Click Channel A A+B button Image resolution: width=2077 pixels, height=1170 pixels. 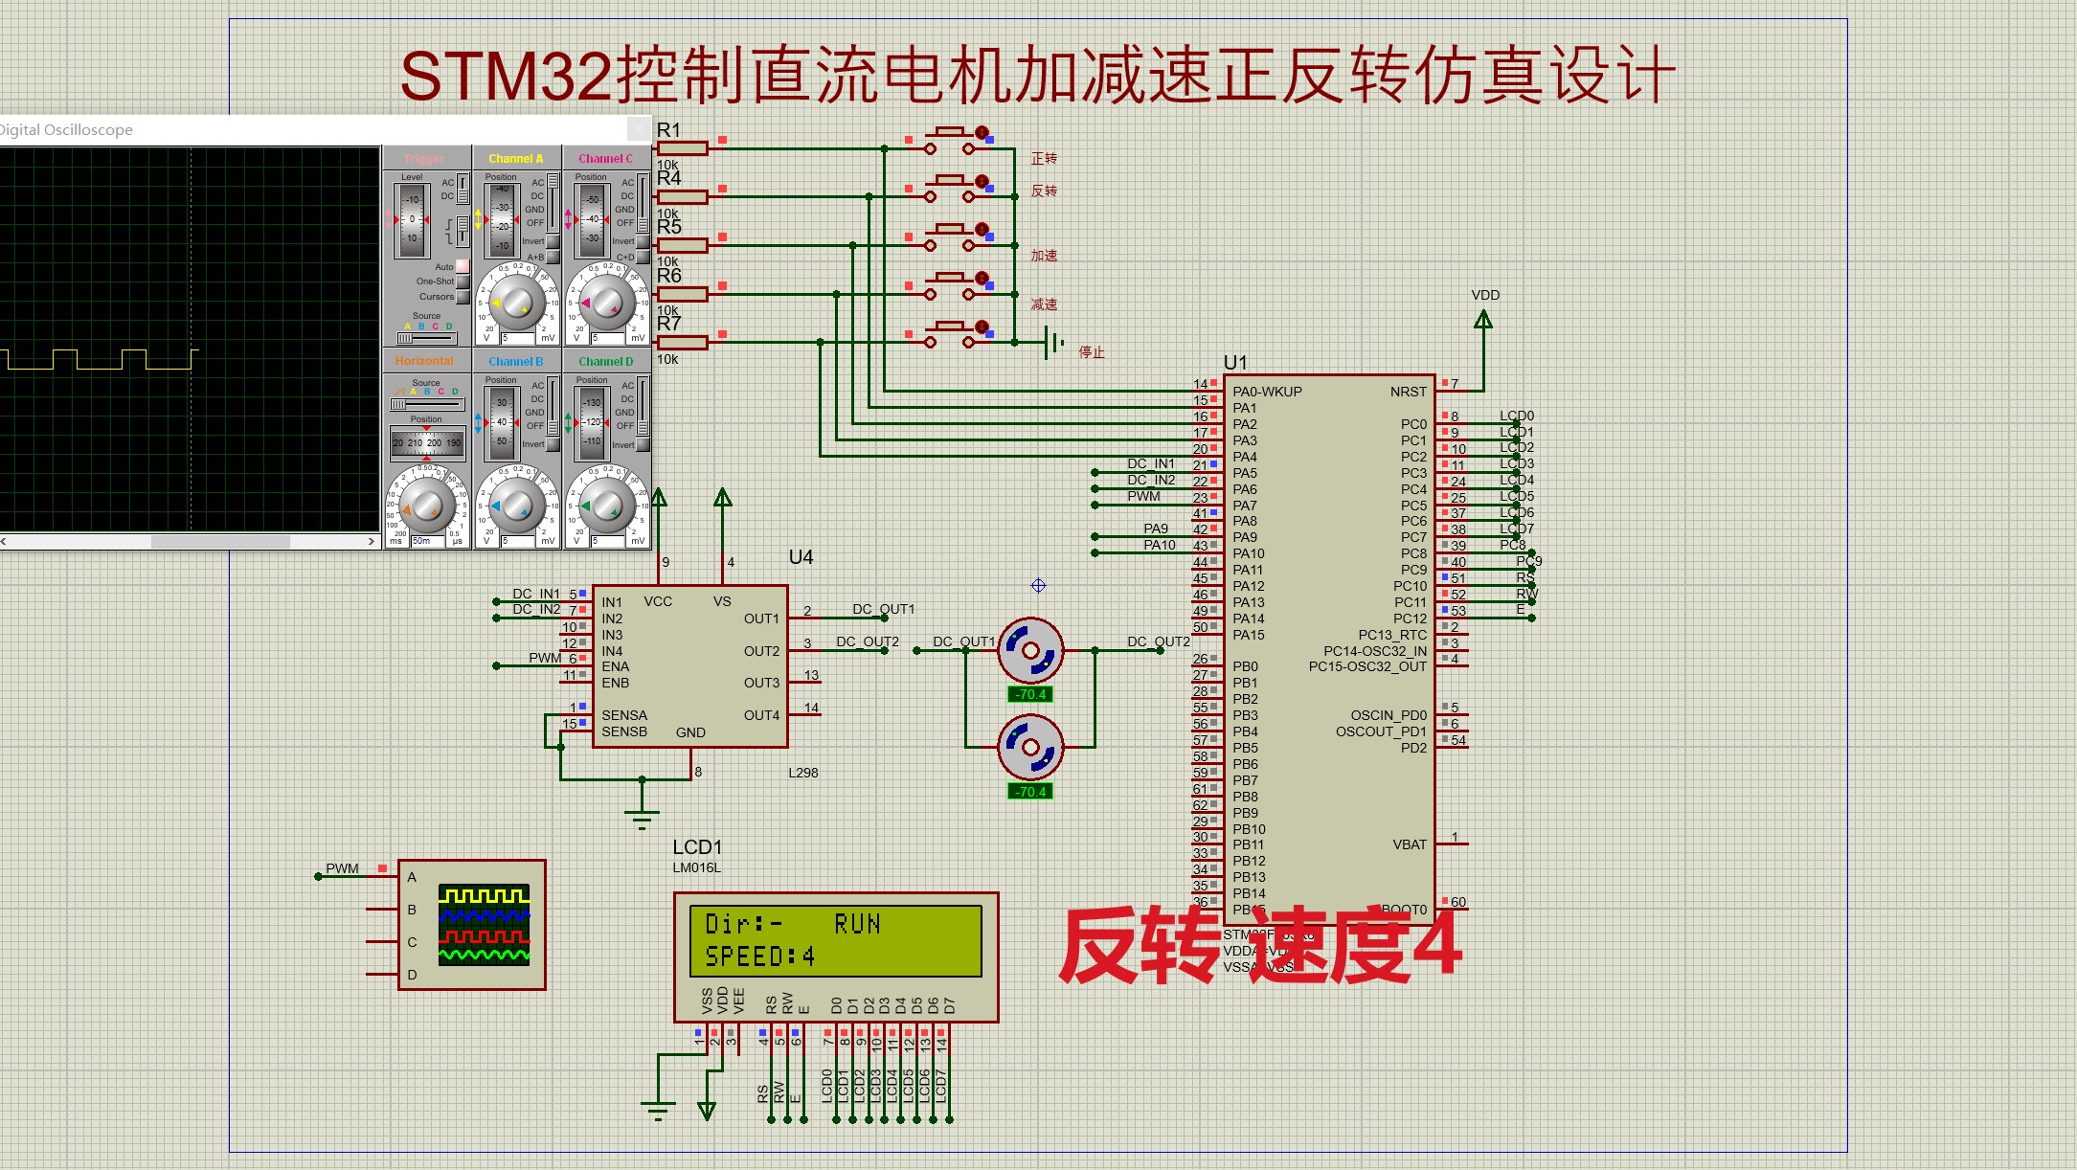553,257
